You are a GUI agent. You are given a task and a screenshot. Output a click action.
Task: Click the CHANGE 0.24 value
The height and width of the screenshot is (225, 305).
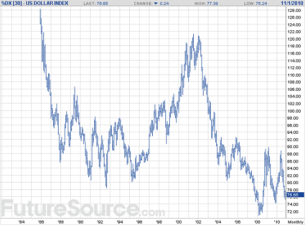(x=164, y=3)
